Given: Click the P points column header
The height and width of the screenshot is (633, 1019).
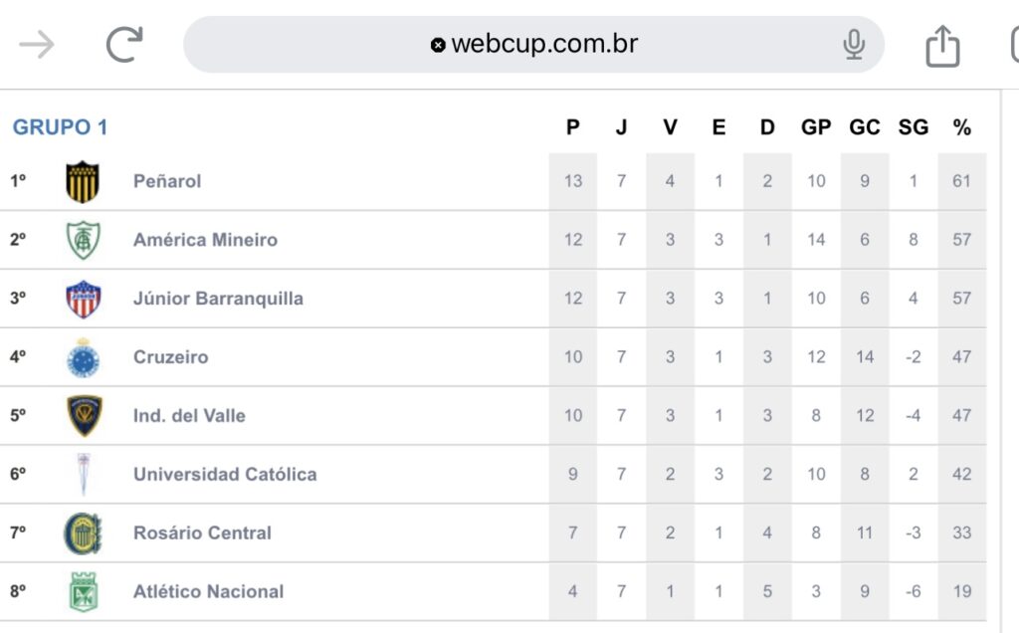Looking at the screenshot, I should [572, 126].
